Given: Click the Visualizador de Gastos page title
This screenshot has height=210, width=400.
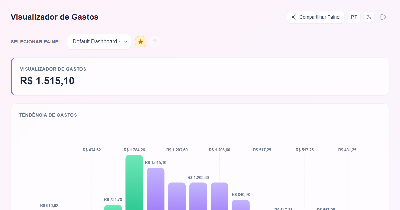Looking at the screenshot, I should [55, 17].
